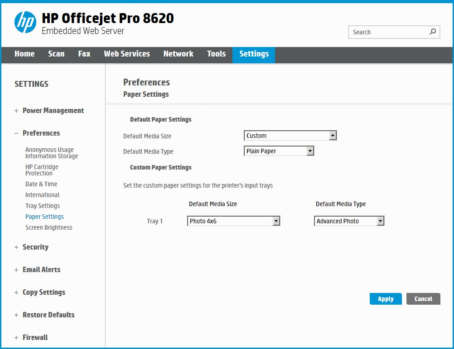Viewport: 454px width, 349px height.
Task: Click the Apply button
Action: 386,299
